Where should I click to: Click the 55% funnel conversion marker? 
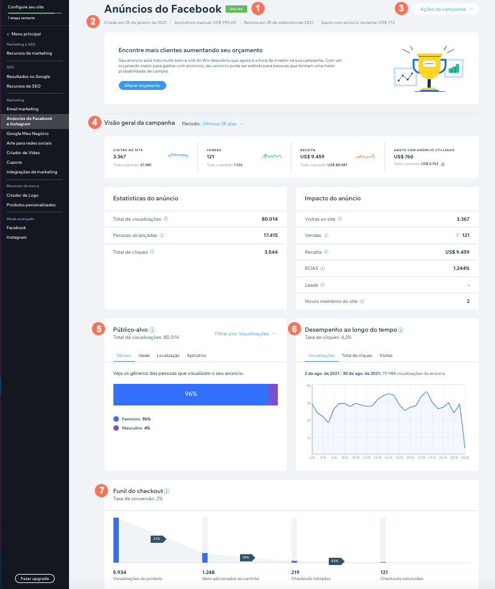tap(337, 561)
